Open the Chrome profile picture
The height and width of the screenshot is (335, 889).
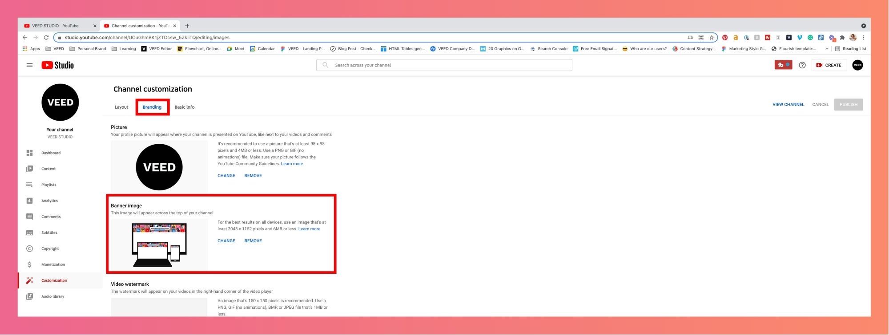coord(853,38)
